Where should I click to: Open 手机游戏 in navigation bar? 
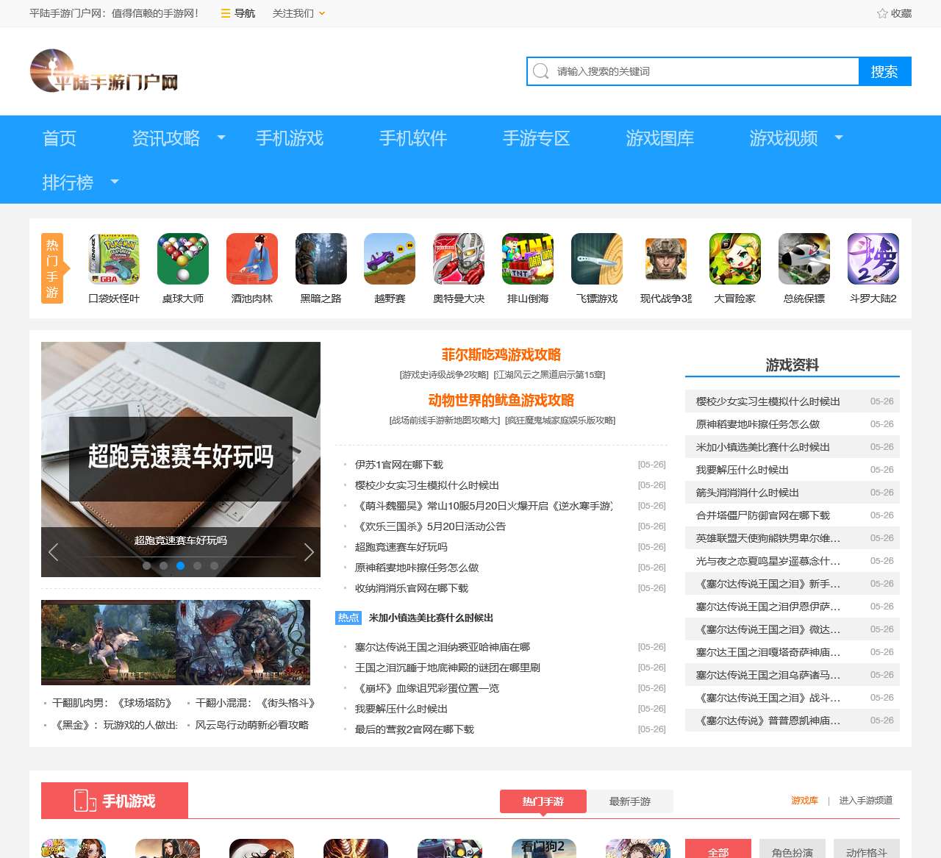pyautogui.click(x=290, y=138)
